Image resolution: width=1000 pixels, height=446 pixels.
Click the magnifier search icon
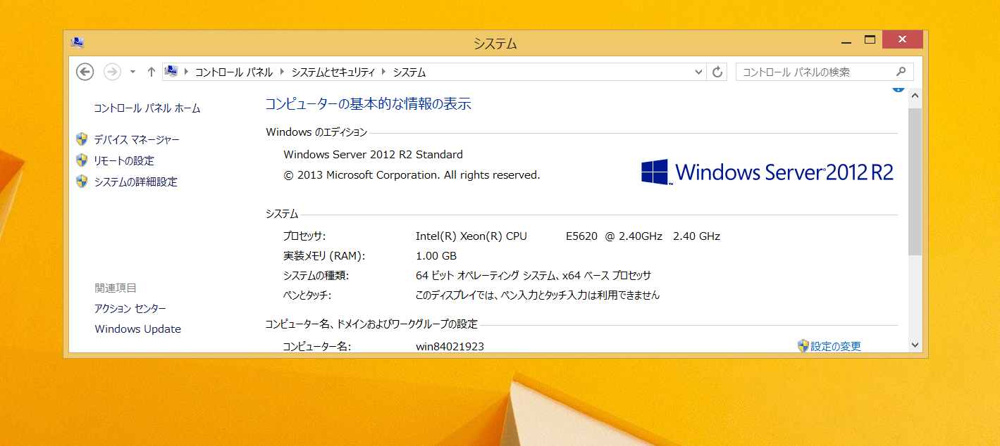(901, 72)
